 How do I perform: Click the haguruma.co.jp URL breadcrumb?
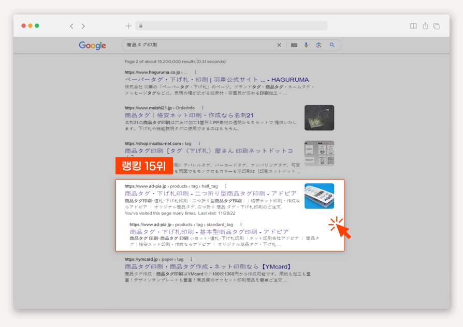pos(156,72)
